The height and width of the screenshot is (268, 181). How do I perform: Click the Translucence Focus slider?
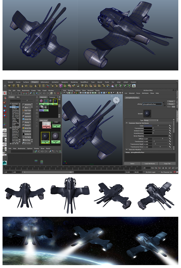pyautogui.click(x=161, y=147)
